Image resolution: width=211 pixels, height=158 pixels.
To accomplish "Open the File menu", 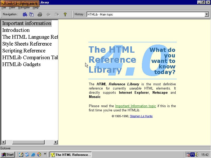I will click(x=4, y=8).
